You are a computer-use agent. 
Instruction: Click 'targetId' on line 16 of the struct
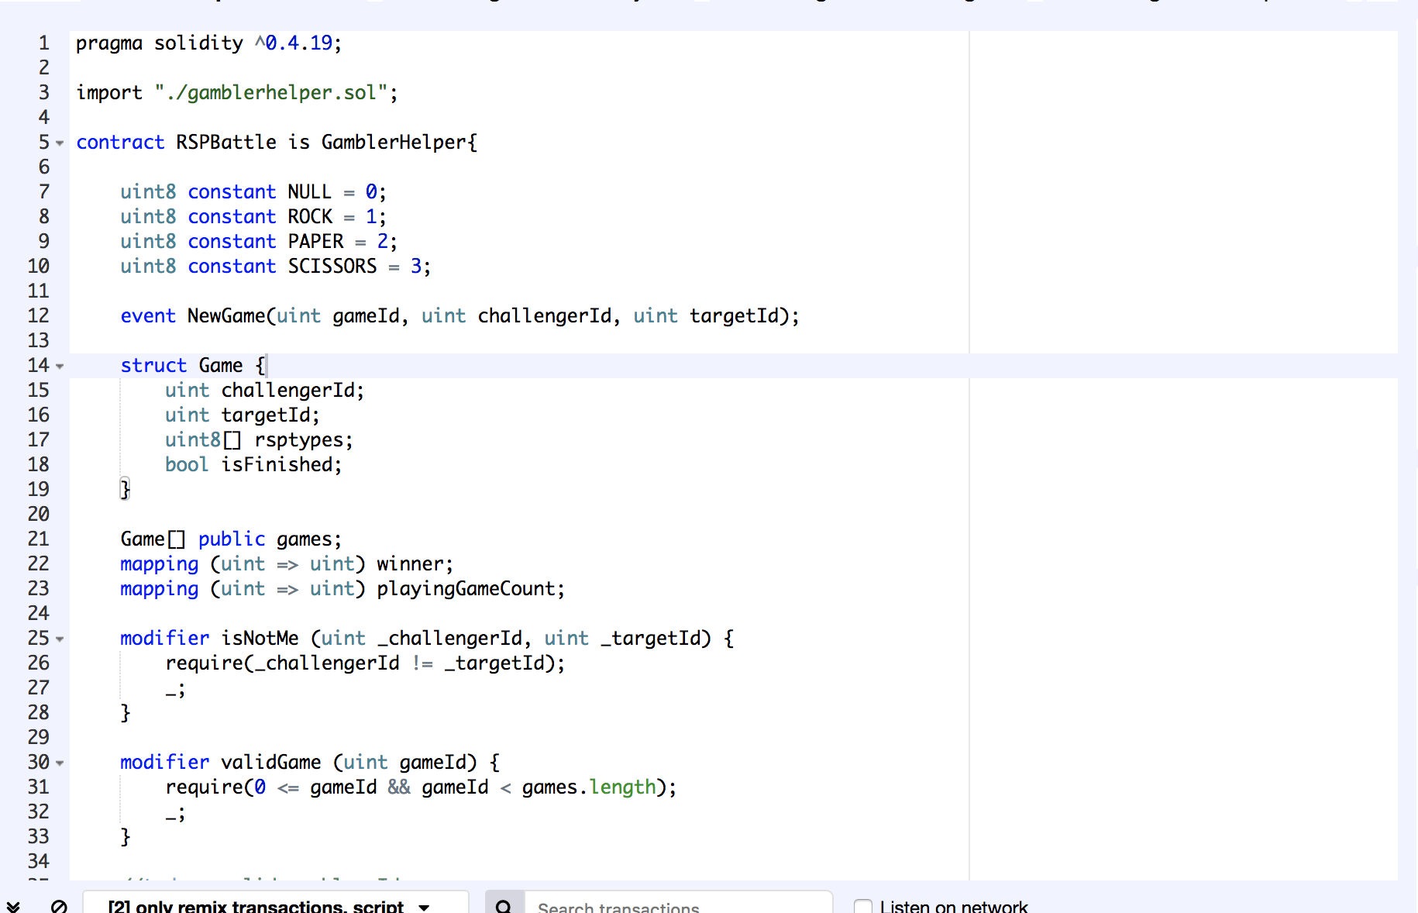coord(266,415)
